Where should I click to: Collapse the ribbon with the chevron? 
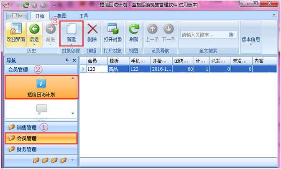click(274, 15)
